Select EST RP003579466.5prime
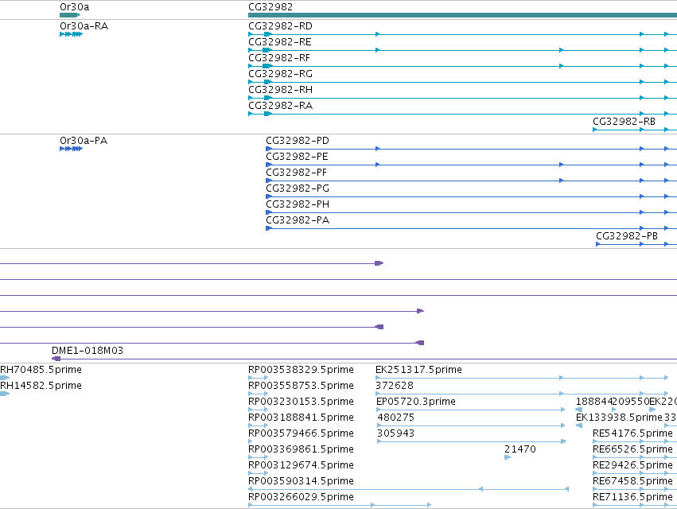Screen dimensions: 677x509 (x=301, y=433)
